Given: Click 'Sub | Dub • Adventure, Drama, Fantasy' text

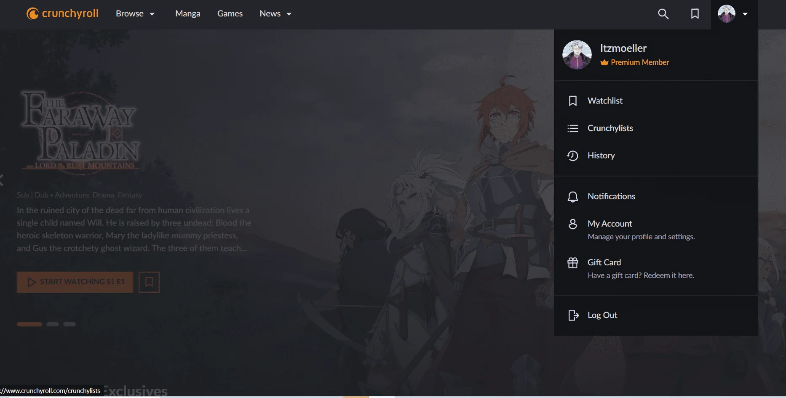Looking at the screenshot, I should point(80,195).
